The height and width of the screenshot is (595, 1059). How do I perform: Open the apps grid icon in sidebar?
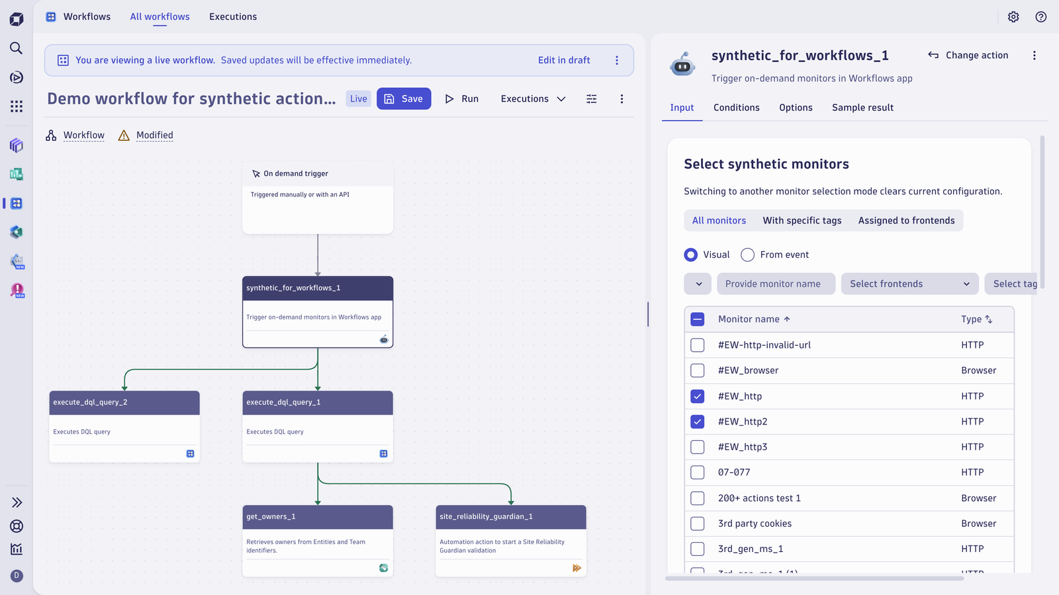click(x=17, y=106)
